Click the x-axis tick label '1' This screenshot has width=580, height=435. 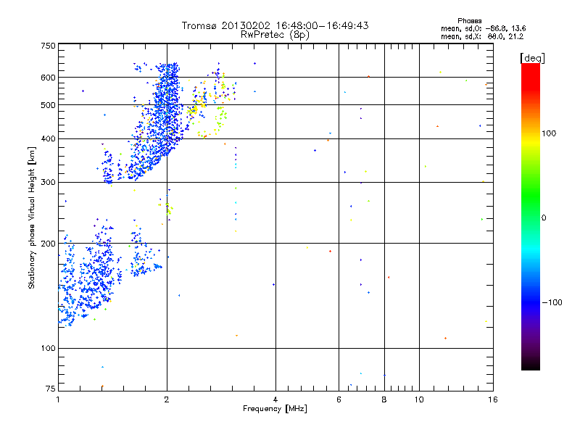tap(58, 399)
